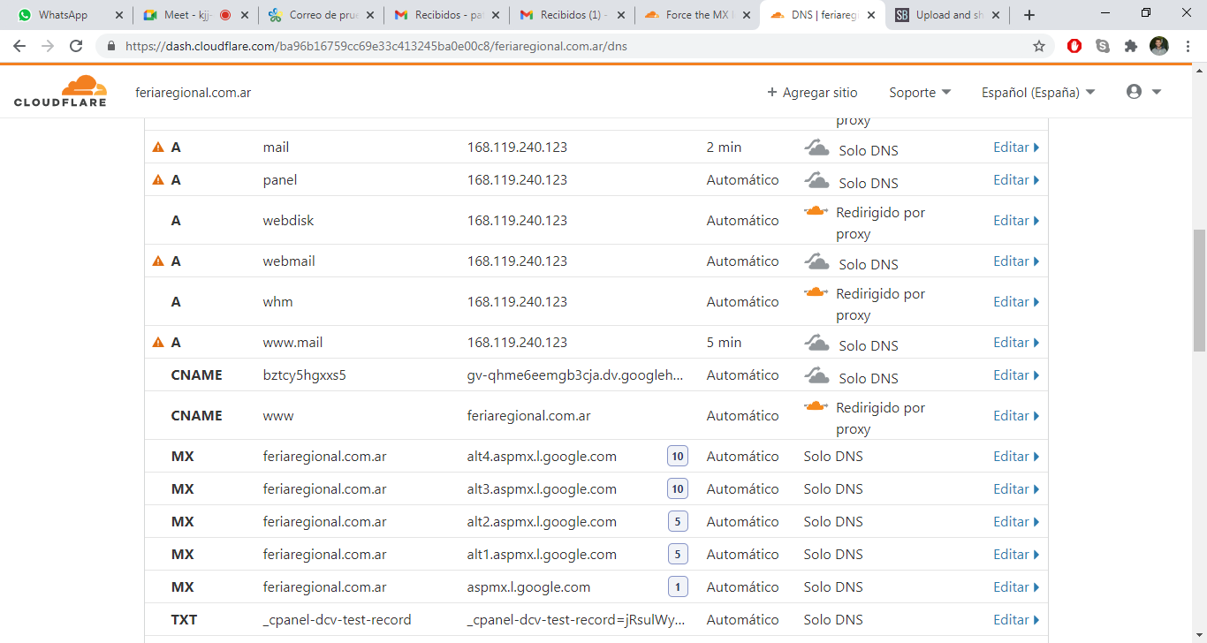Expand Editar for the panel A record
The width and height of the screenshot is (1207, 643).
(1016, 180)
